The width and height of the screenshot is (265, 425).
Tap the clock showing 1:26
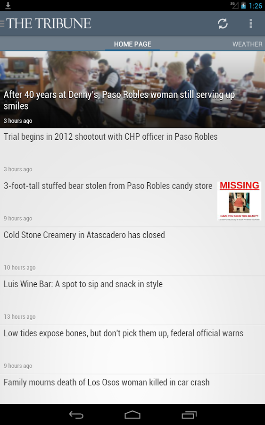255,6
